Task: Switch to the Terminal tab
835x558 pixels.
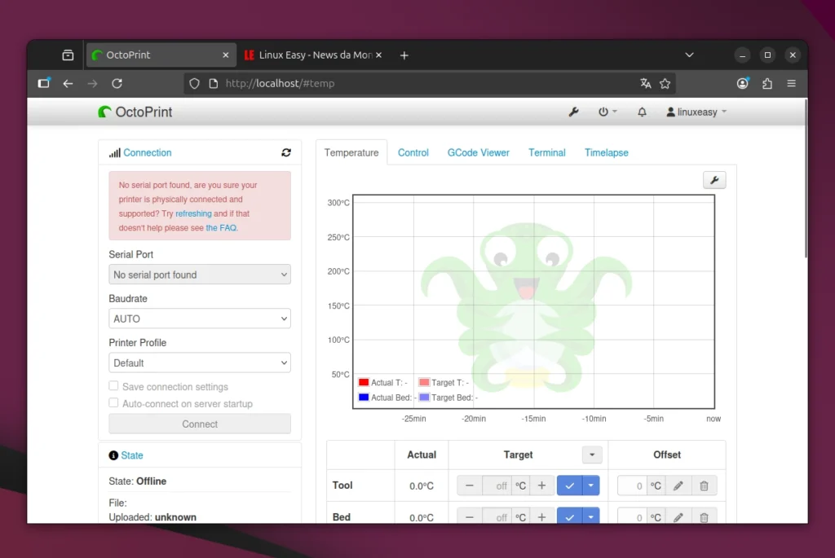Action: [546, 152]
